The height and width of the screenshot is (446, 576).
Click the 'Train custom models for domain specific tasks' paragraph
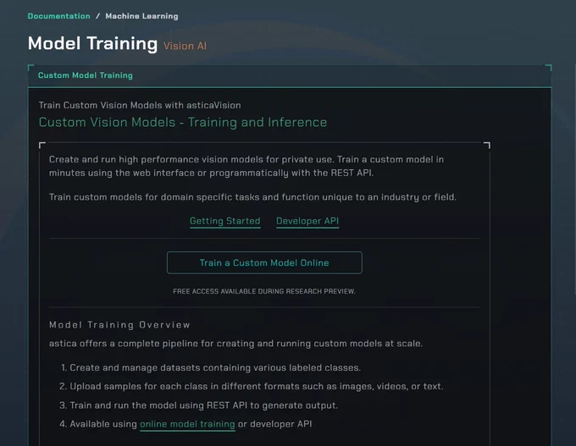tap(252, 197)
